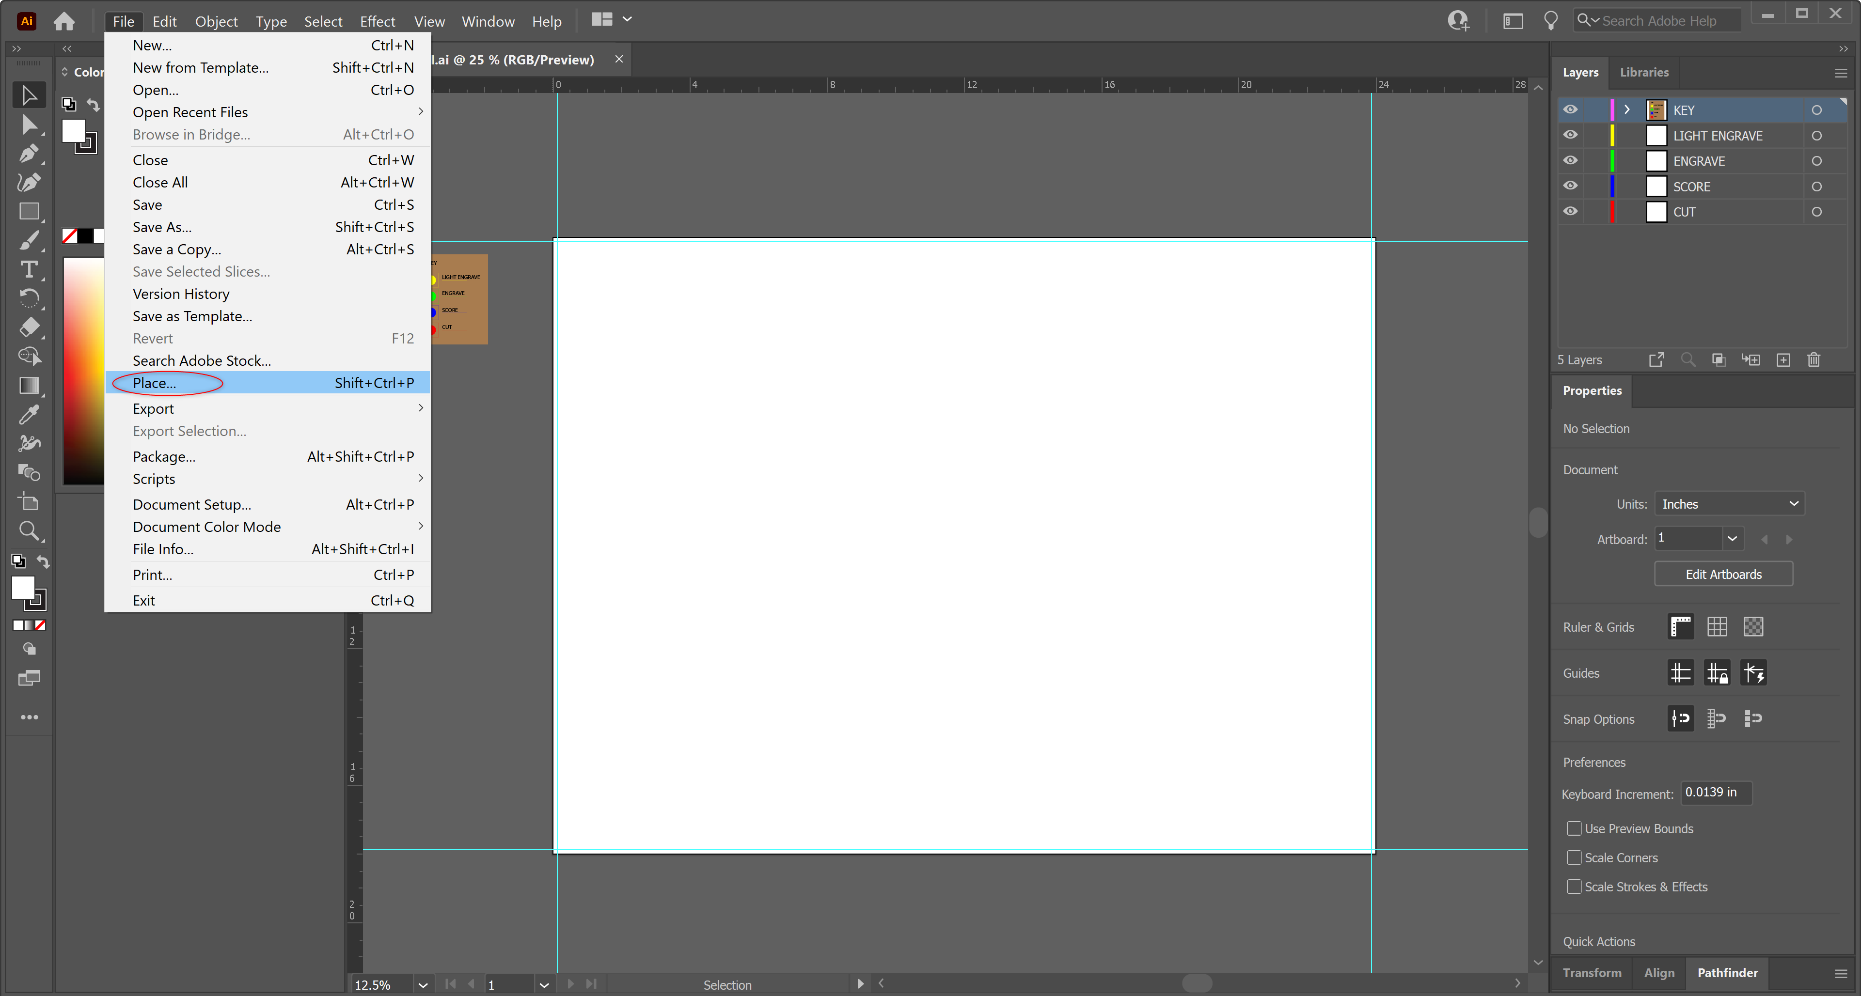Select the Pen tool
The image size is (1861, 996).
tap(29, 153)
